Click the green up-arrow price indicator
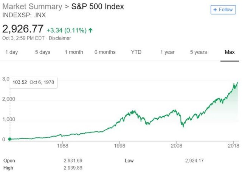 tap(91, 30)
